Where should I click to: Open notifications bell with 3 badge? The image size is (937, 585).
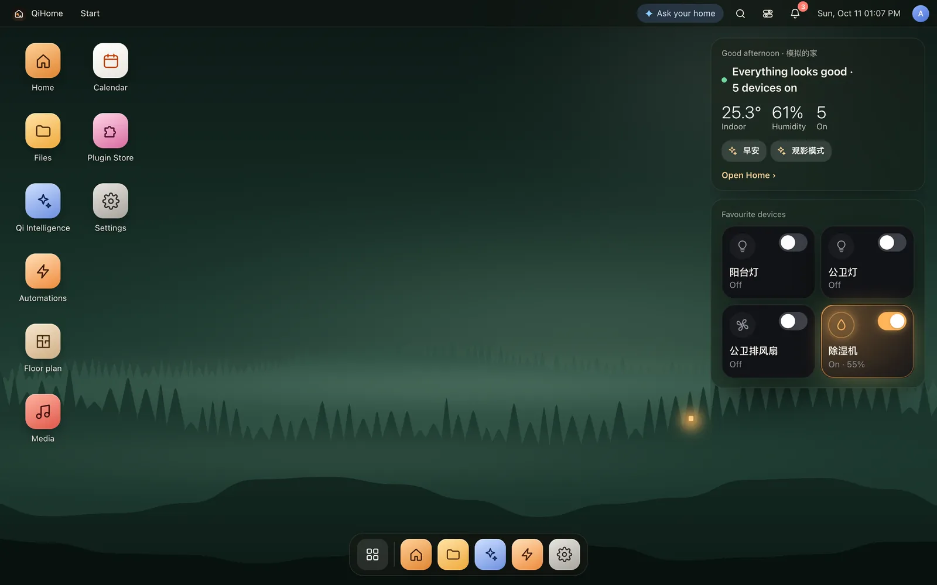point(795,13)
